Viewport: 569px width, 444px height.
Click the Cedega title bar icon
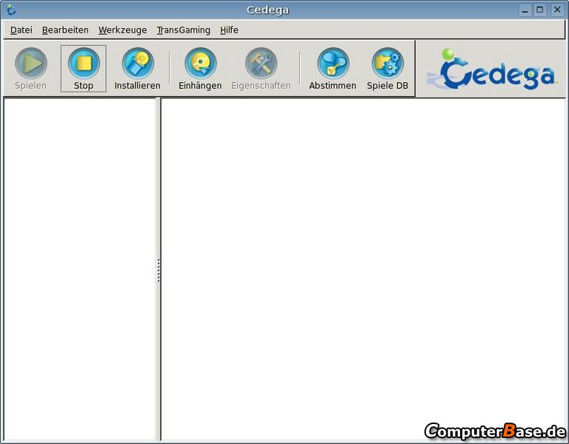point(11,10)
